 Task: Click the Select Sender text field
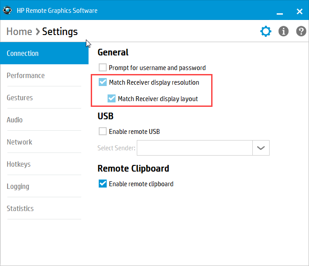pyautogui.click(x=194, y=148)
